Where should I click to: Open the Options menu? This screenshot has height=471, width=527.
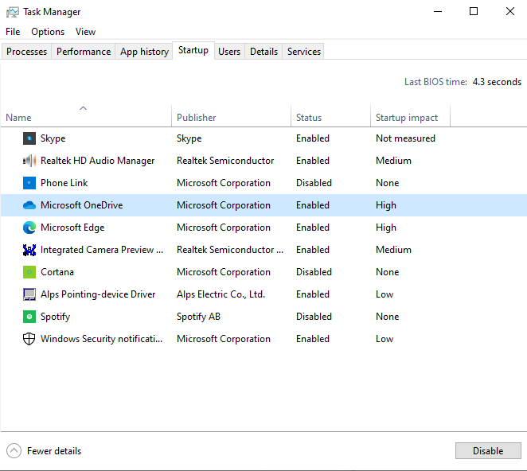[x=48, y=32]
